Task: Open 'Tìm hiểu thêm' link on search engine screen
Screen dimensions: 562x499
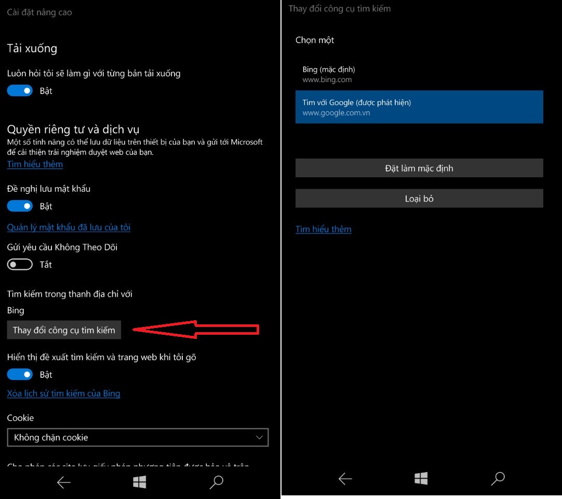Action: 323,229
